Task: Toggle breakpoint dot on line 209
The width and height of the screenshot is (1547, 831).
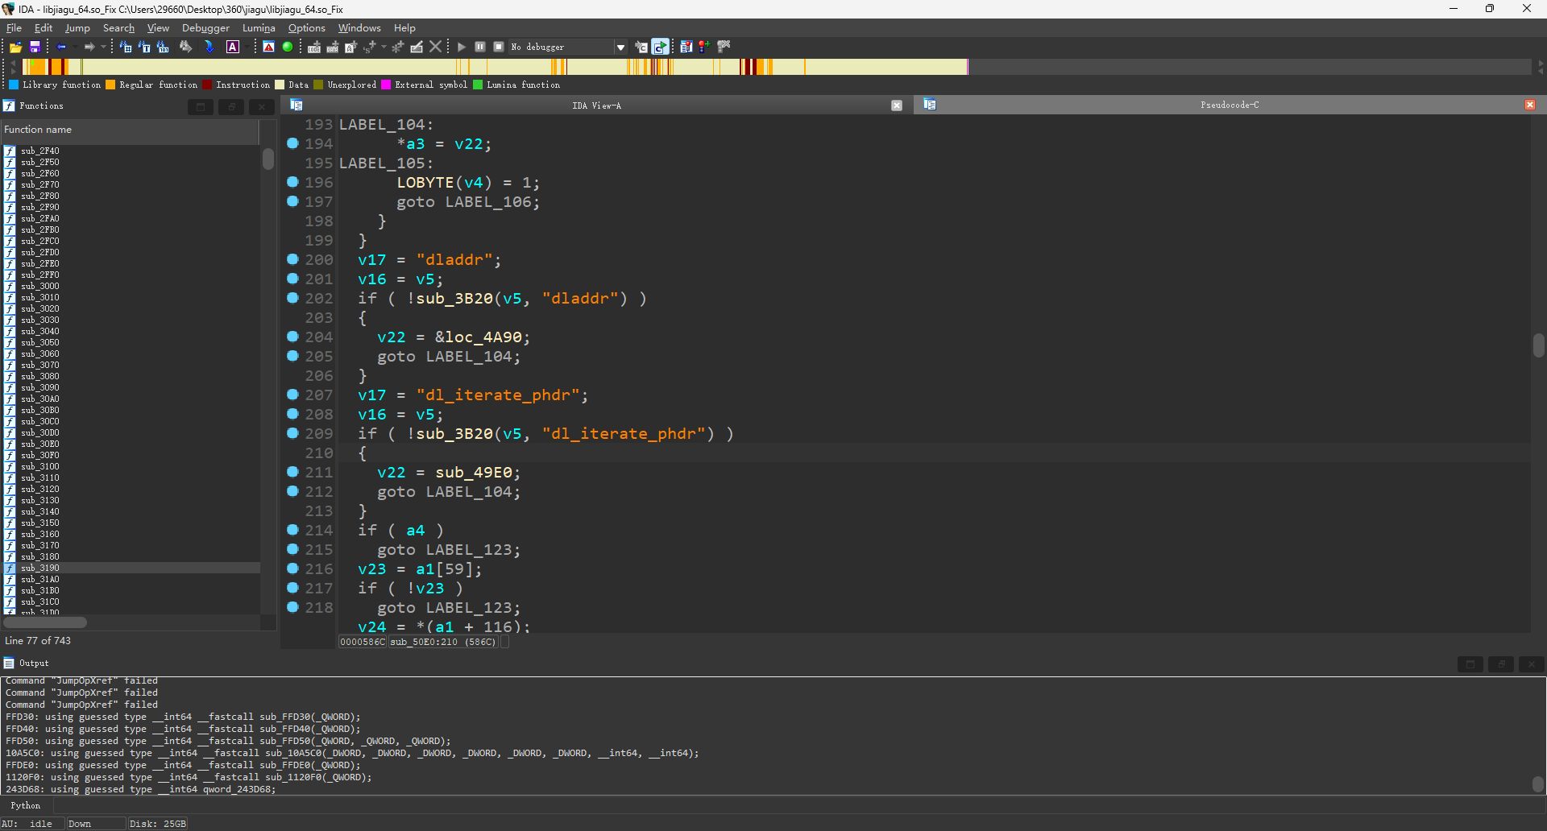Action: point(293,433)
